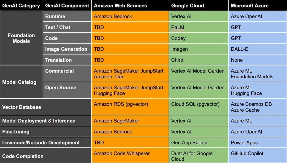The height and width of the screenshot is (163, 287).
Task: Select the Foundation Models category cell
Action: click(21, 38)
